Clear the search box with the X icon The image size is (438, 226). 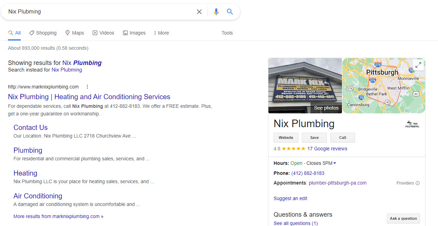[x=199, y=12]
